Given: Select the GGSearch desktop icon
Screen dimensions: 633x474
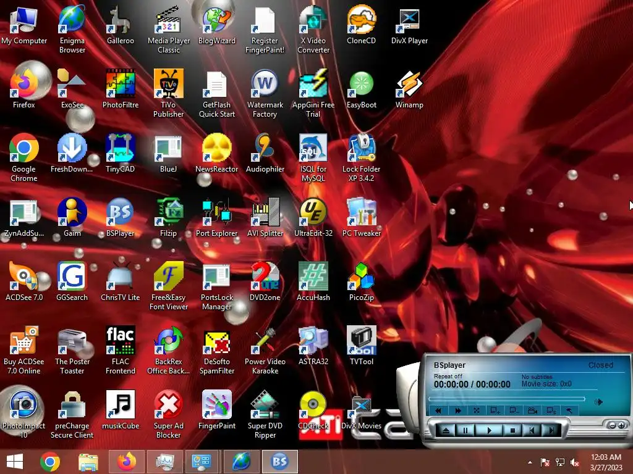Looking at the screenshot, I should coord(72,281).
